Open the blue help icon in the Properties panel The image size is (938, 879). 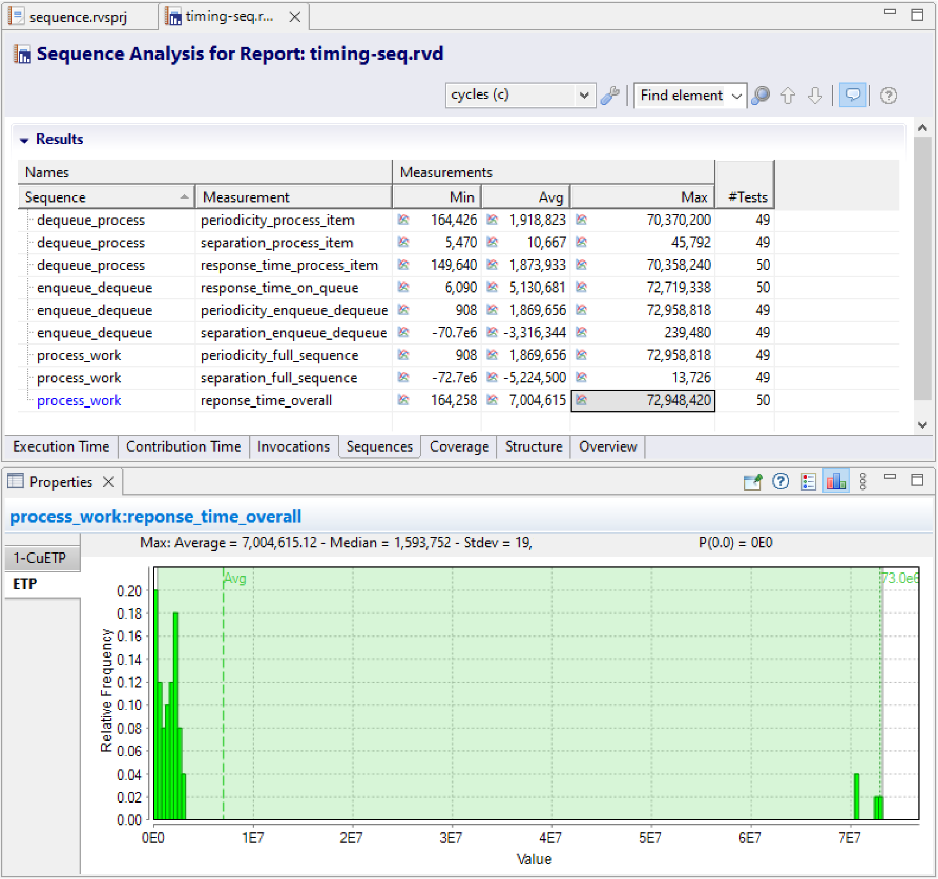781,481
